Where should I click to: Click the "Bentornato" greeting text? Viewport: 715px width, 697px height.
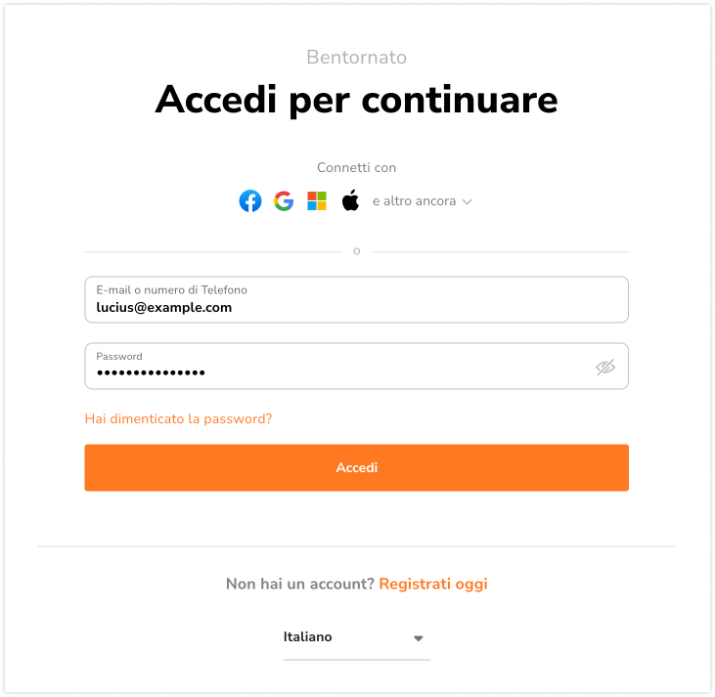pos(356,58)
